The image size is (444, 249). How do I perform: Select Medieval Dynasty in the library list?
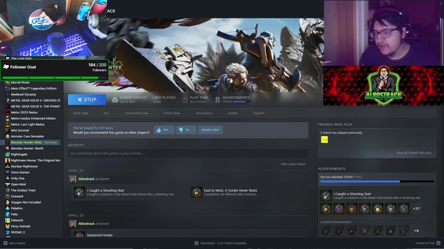click(23, 94)
